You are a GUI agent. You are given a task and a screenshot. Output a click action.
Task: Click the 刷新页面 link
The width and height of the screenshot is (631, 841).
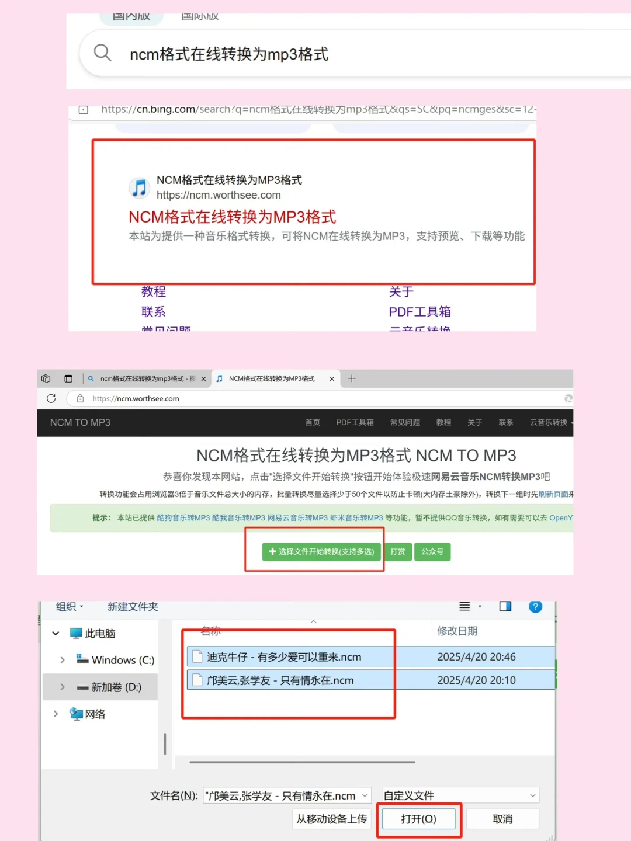(x=553, y=494)
